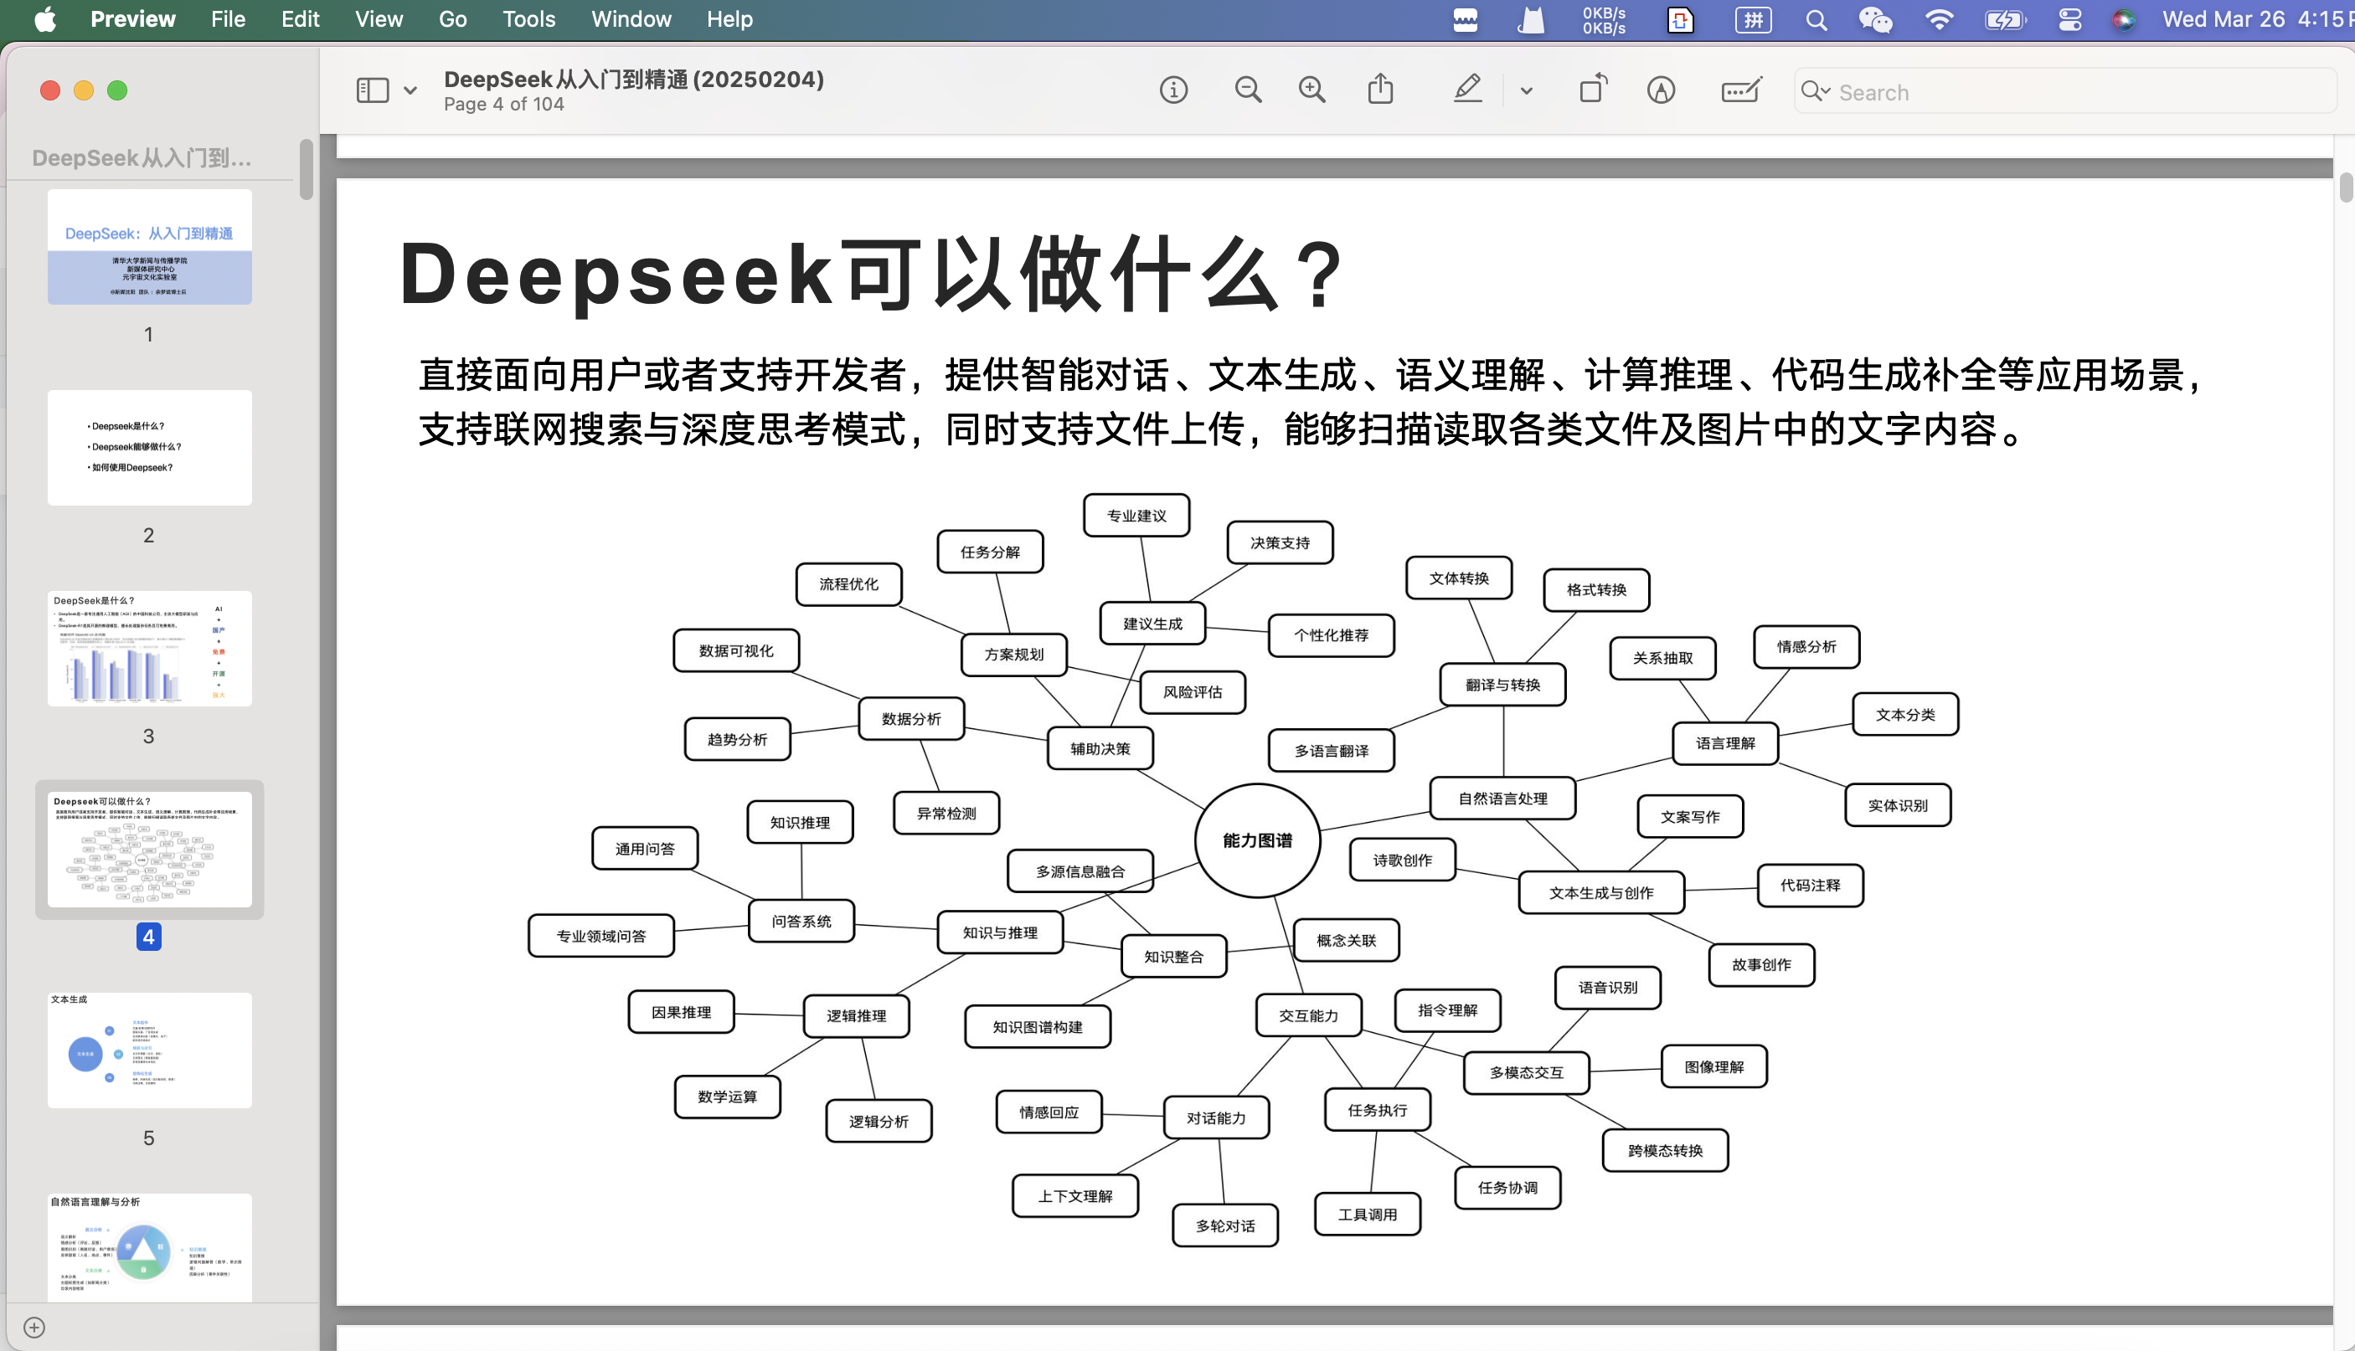Select page 2 thumbnail
The height and width of the screenshot is (1351, 2355).
[149, 447]
